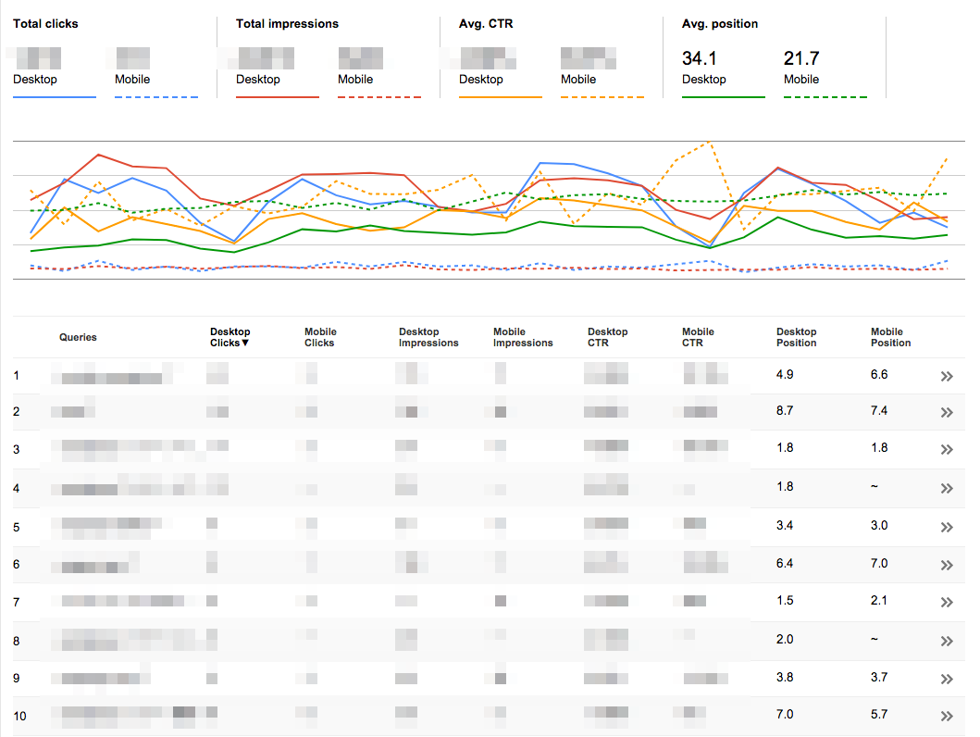Image resolution: width=980 pixels, height=737 pixels.
Task: Toggle the Avg. position metric
Action: 719,24
